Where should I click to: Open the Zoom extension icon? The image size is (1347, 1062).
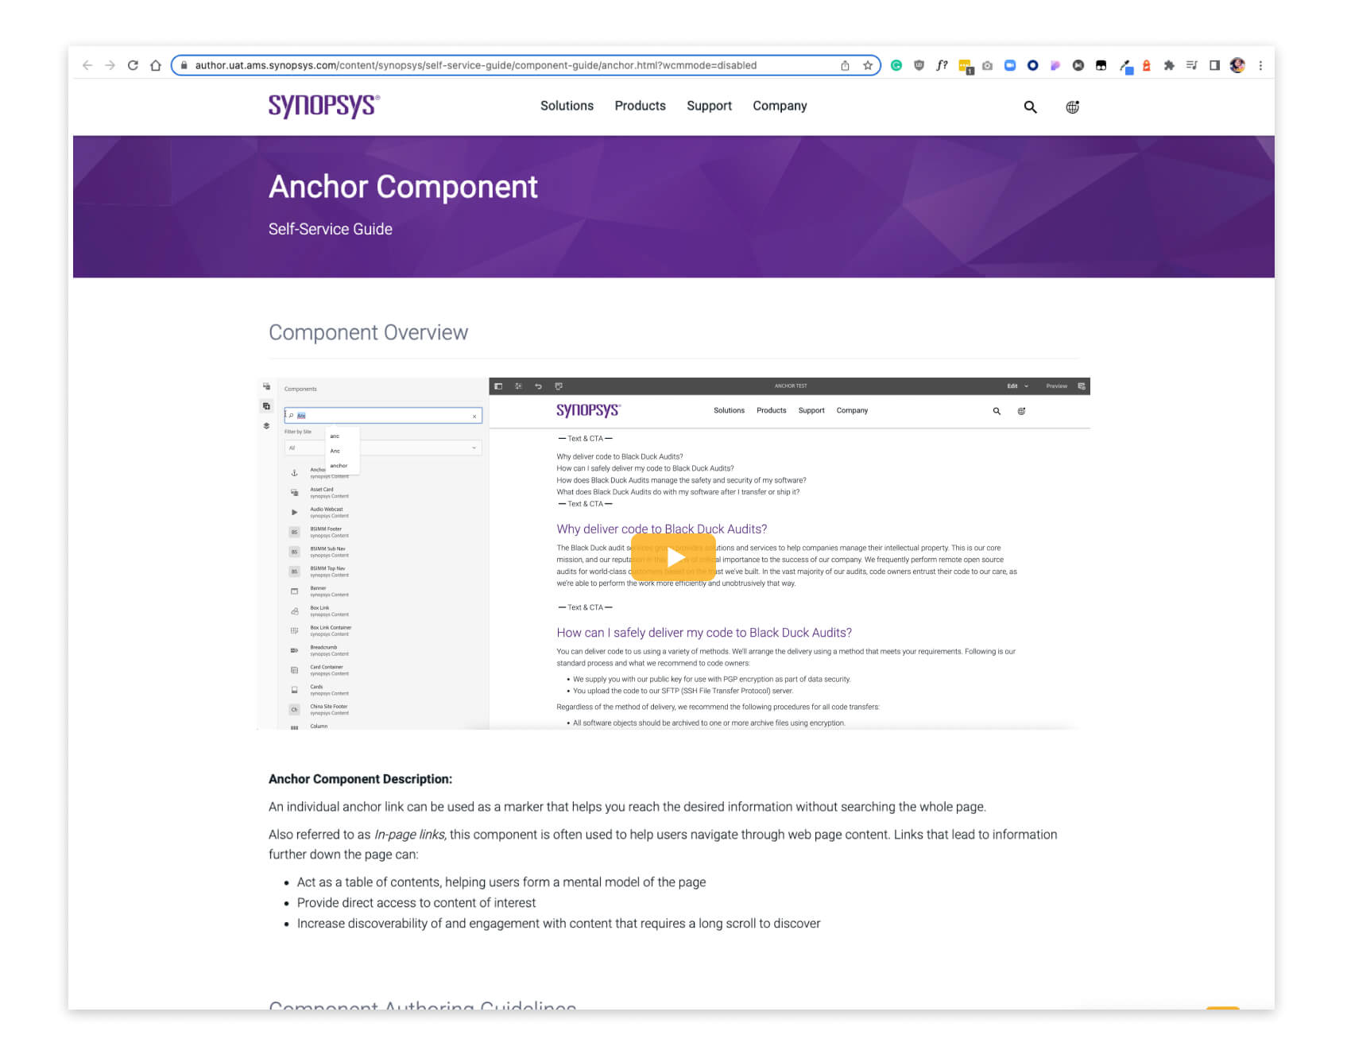[1010, 65]
